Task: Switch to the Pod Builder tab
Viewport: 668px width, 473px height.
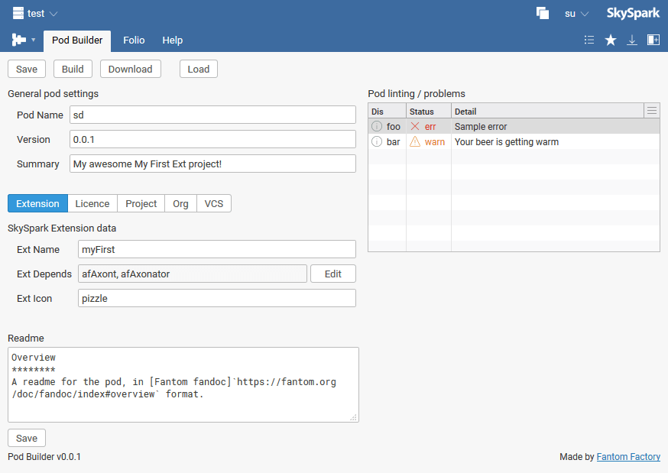Action: 77,40
